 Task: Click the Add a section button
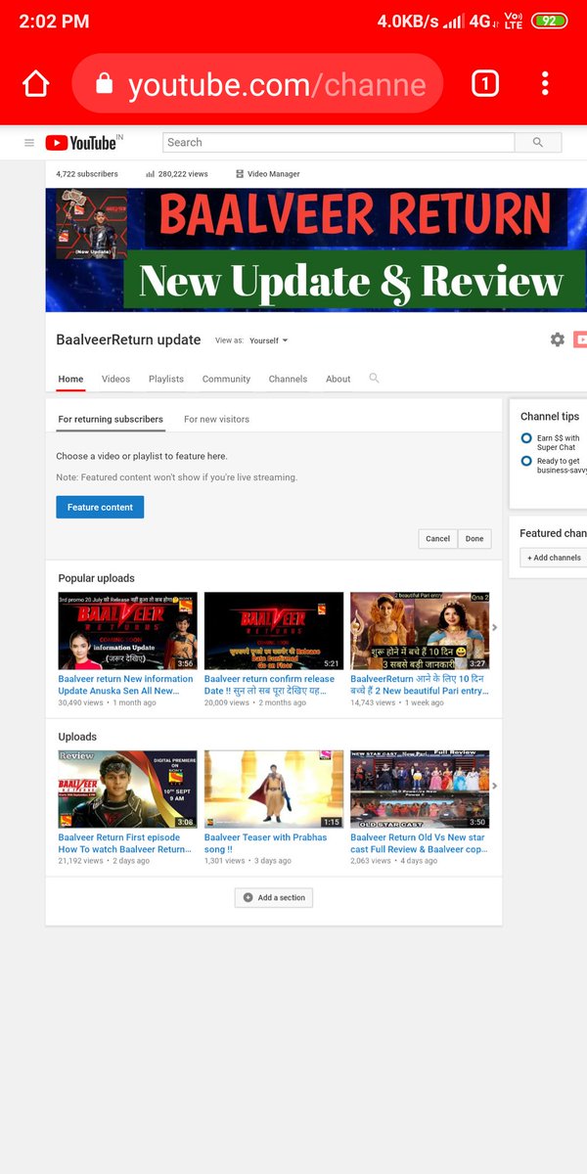(274, 897)
